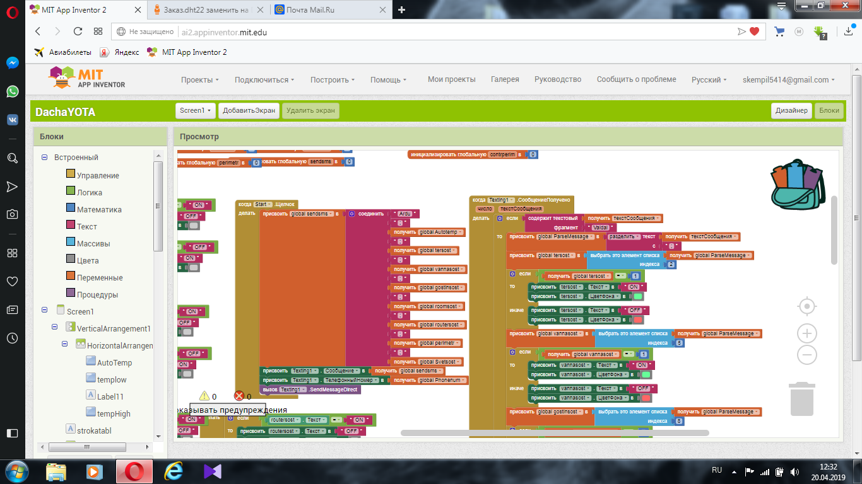
Task: Collapse the Встроенный tree node
Action: point(44,158)
